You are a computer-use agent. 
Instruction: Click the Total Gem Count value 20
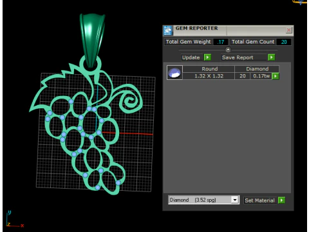pyautogui.click(x=284, y=42)
